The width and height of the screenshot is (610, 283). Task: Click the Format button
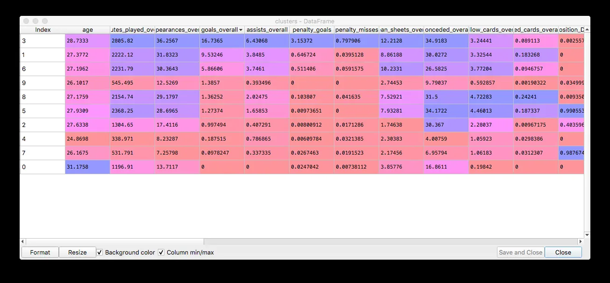pos(40,252)
